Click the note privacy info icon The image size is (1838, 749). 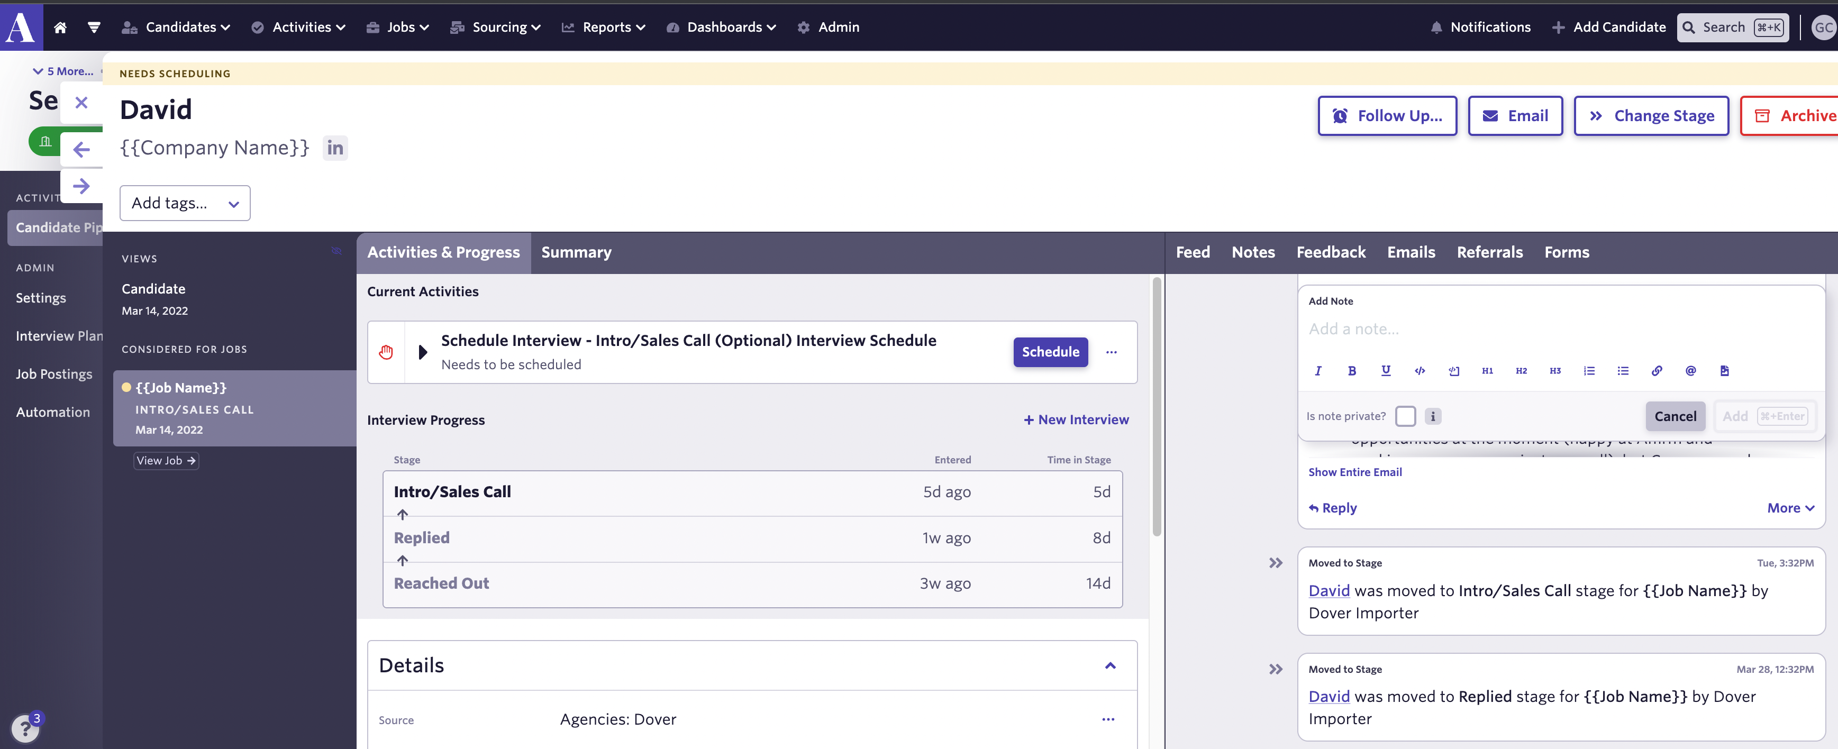coord(1432,416)
